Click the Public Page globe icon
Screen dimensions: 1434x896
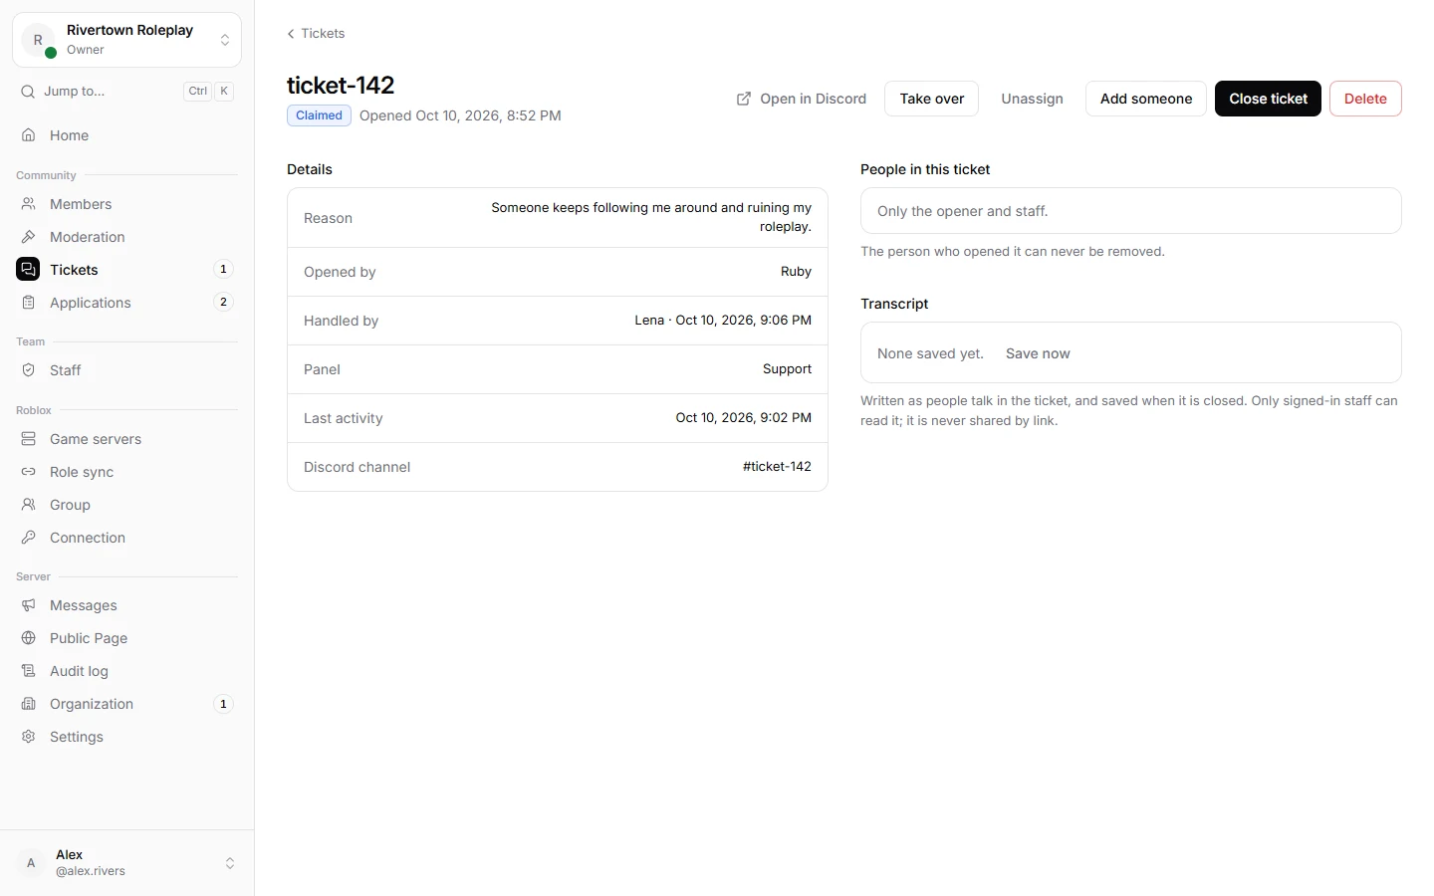point(29,638)
